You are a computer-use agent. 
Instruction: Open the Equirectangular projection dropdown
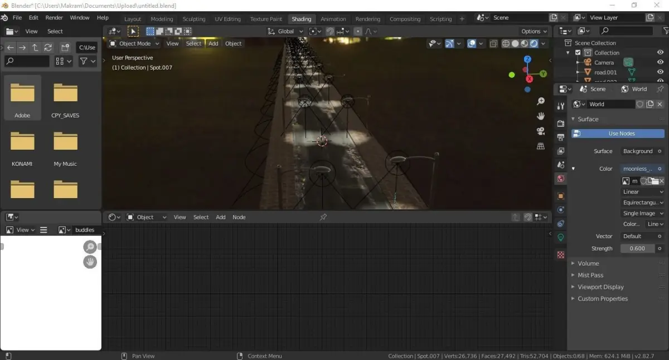643,203
